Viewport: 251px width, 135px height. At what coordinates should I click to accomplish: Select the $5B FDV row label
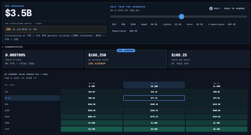tap(7, 104)
